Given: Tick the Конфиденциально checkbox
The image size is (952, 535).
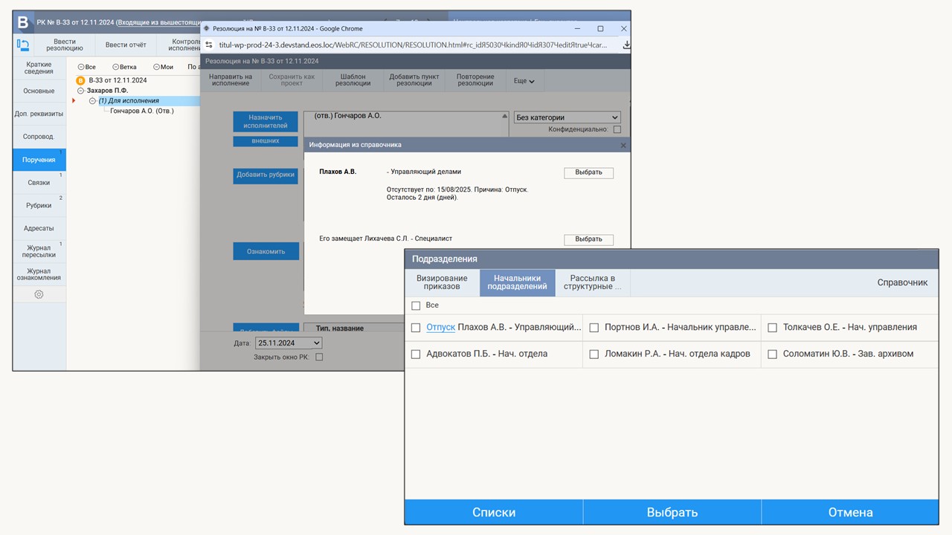Looking at the screenshot, I should click(617, 129).
